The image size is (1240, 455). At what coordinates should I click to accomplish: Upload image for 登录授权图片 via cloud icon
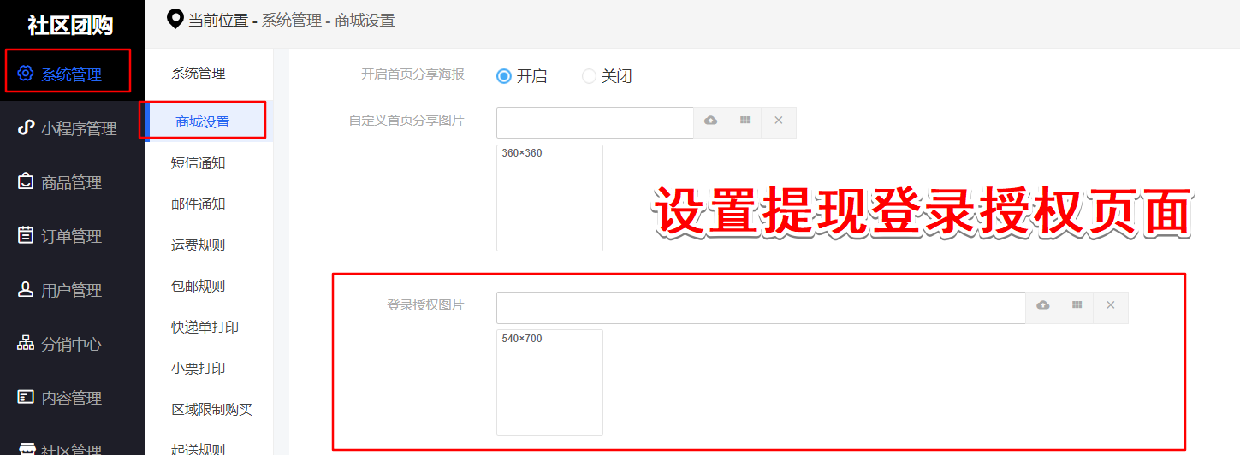tap(1042, 306)
